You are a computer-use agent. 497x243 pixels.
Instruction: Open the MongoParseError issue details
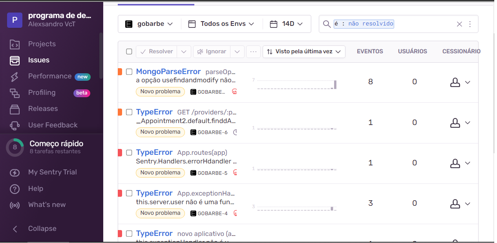(x=168, y=71)
